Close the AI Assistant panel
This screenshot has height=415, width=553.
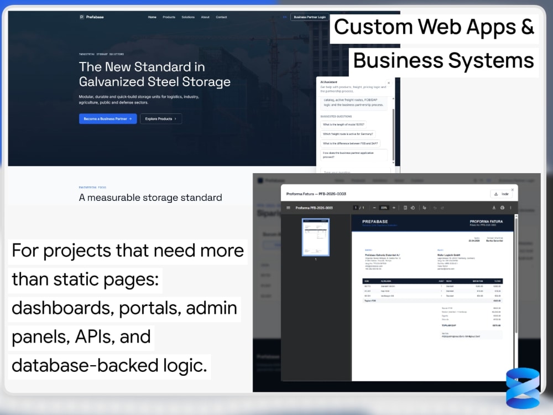(x=389, y=83)
